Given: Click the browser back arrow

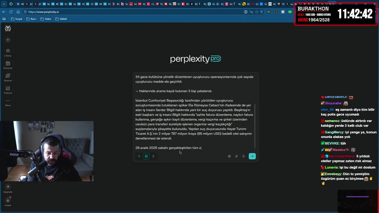Looking at the screenshot, I should 4,12.
